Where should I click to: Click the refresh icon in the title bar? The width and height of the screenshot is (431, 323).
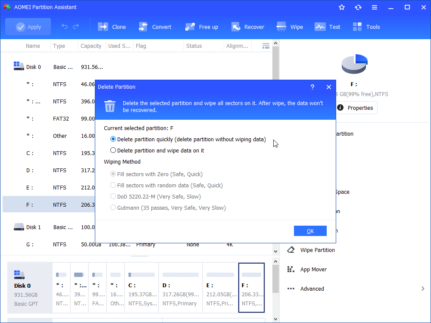pos(358,7)
